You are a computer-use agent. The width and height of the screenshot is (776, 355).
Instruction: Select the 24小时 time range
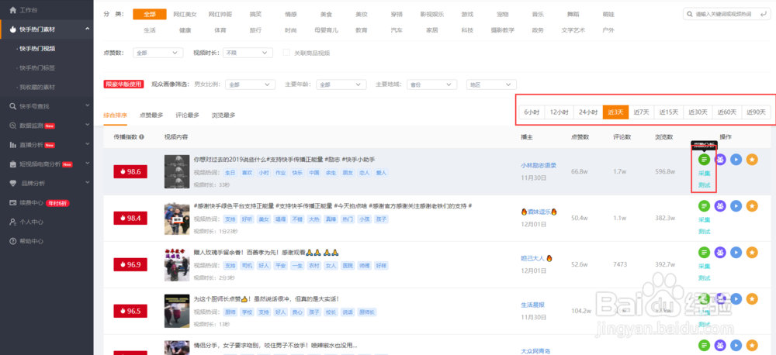click(x=588, y=112)
